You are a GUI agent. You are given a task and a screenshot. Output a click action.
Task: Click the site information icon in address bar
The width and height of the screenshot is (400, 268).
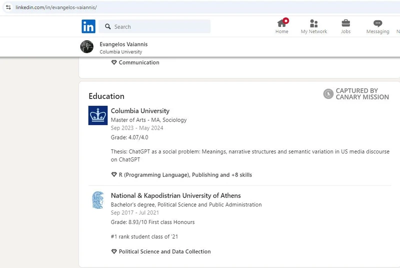(8, 7)
